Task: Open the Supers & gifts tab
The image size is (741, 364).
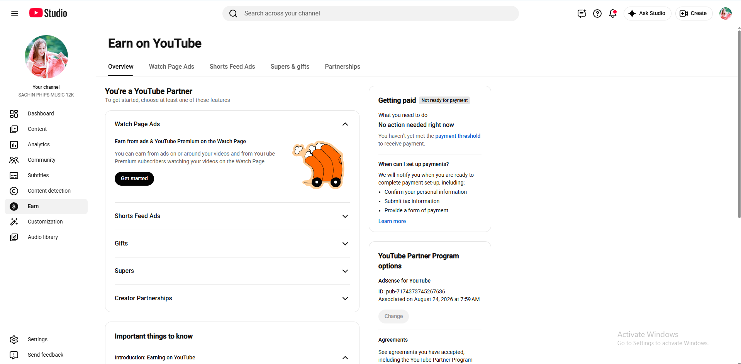Action: point(290,67)
